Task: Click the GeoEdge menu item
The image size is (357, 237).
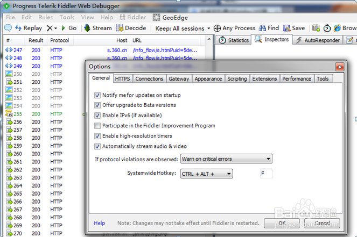Action: 170,18
